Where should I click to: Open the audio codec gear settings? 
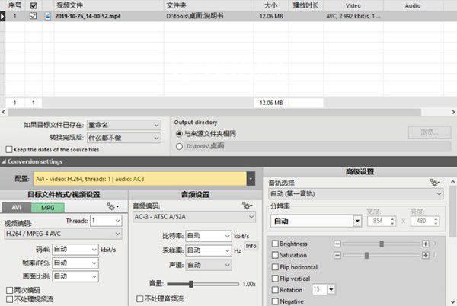[x=247, y=206]
